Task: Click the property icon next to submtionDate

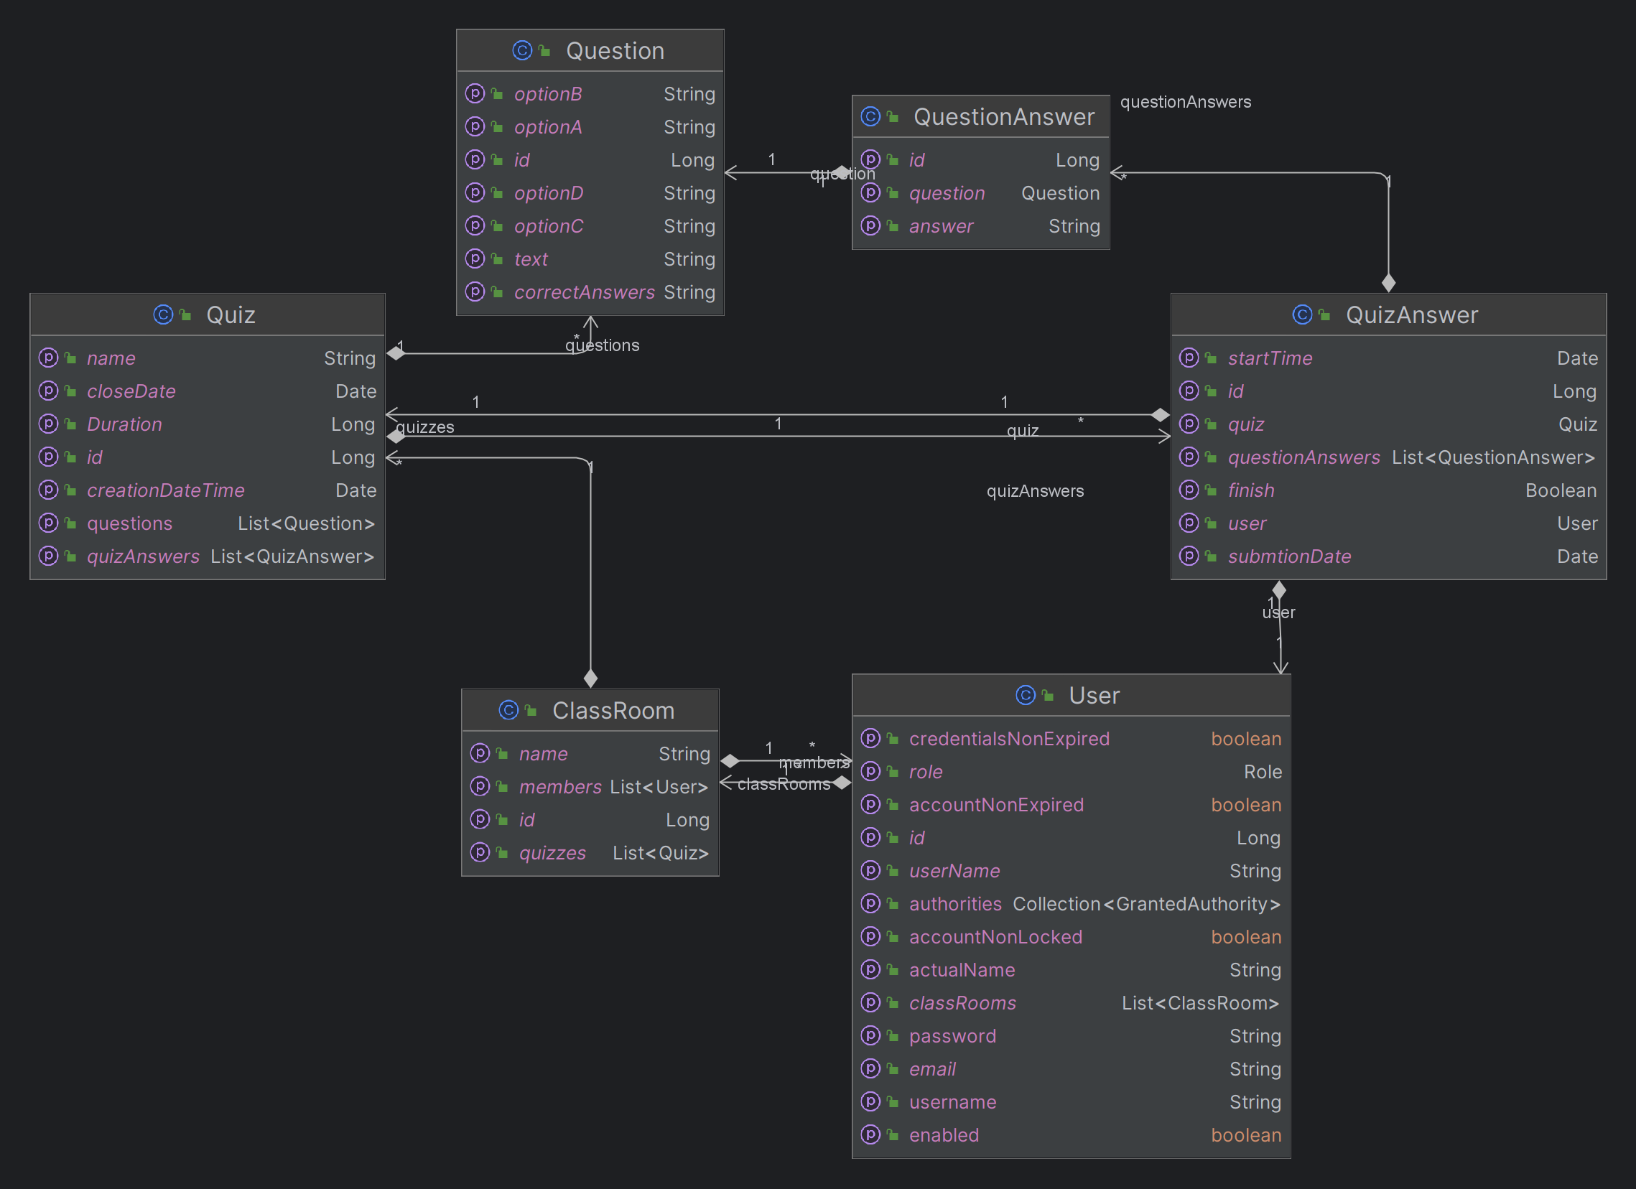Action: click(x=1189, y=556)
